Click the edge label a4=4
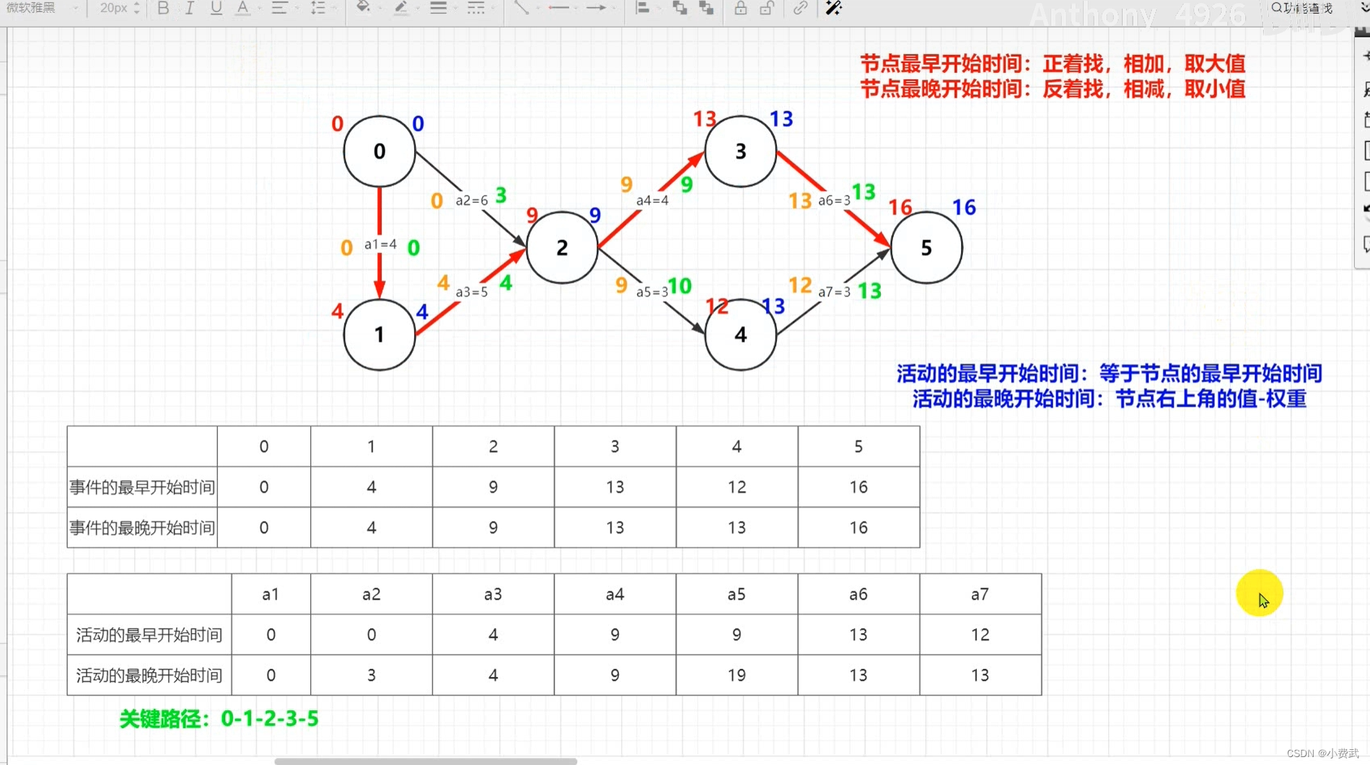 (x=652, y=200)
